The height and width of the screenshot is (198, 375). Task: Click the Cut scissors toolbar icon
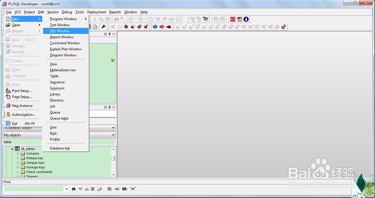tap(95, 19)
